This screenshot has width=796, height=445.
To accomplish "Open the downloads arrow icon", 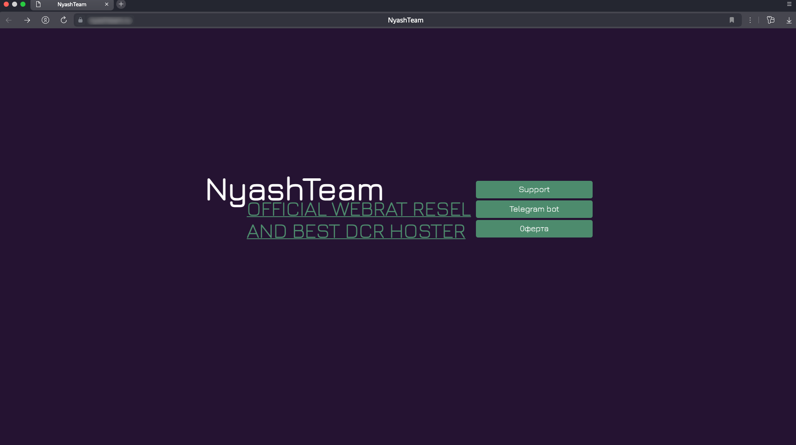I will click(788, 20).
